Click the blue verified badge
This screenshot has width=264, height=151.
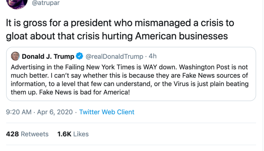pyautogui.click(x=79, y=57)
